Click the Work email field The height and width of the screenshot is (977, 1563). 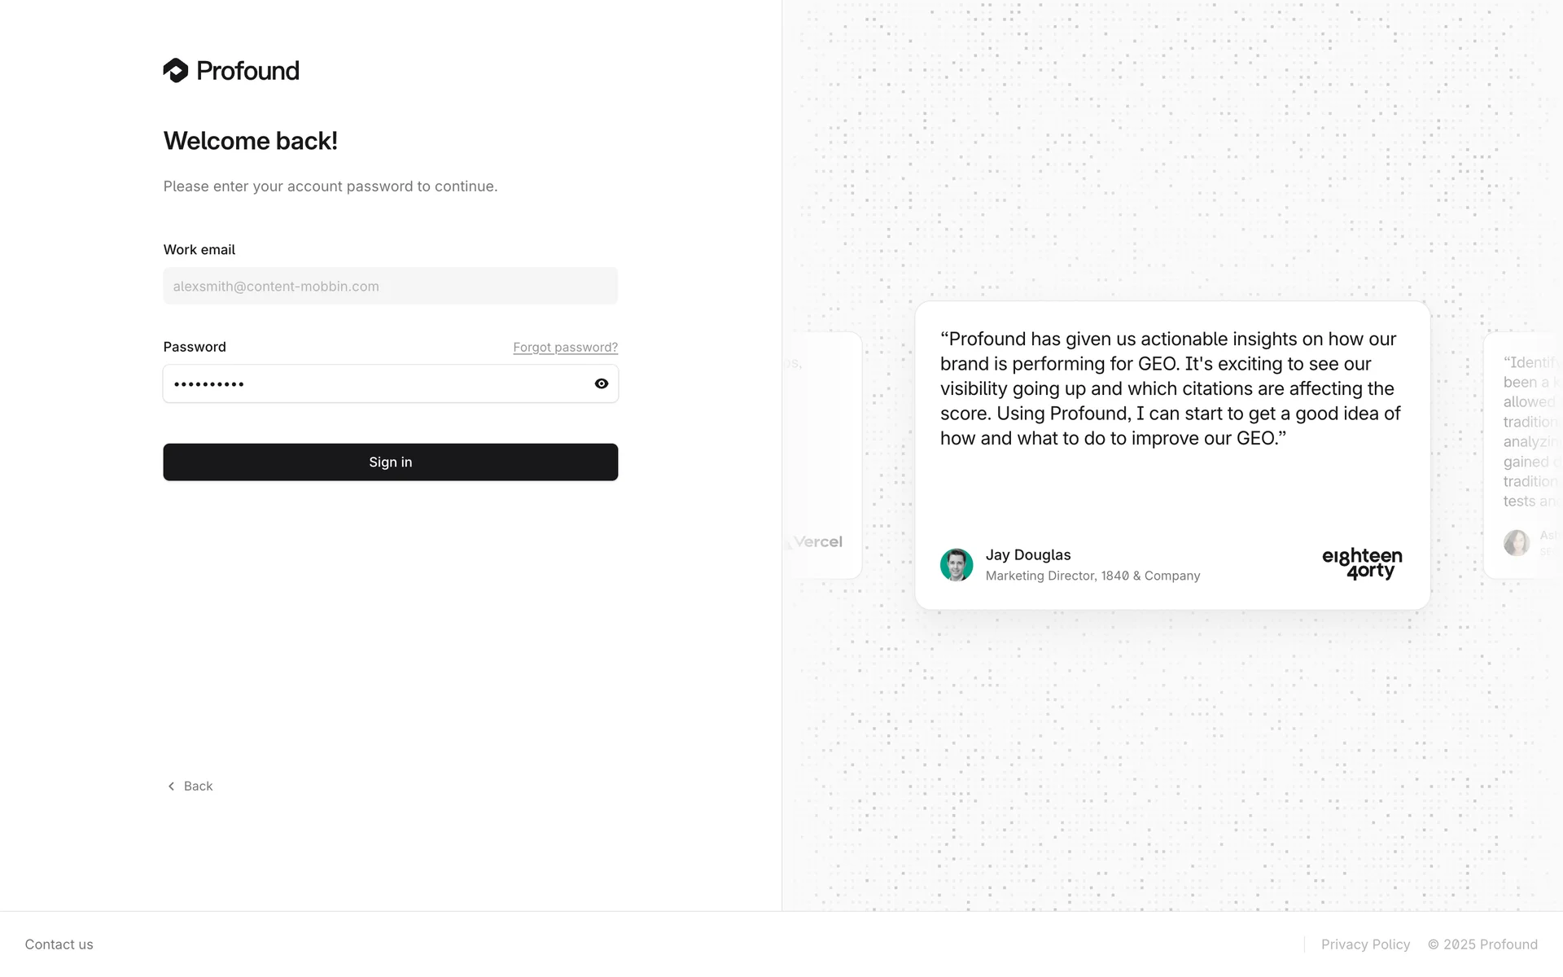coord(390,287)
